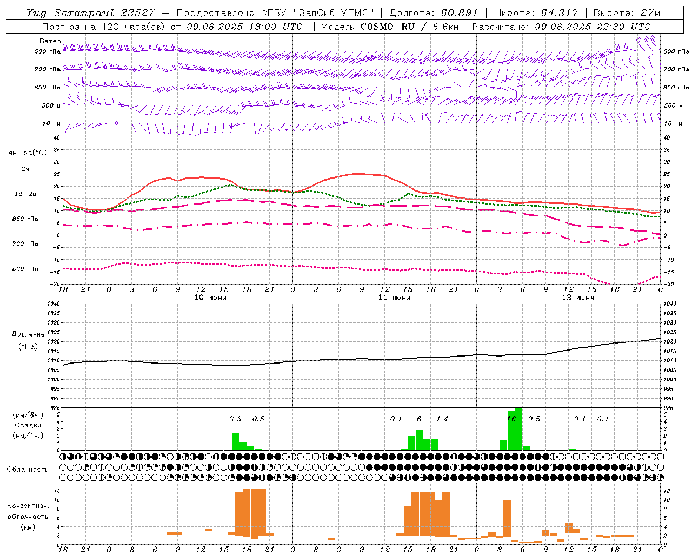Click the tall orange convective bar on 12 июня

pyautogui.click(x=507, y=518)
